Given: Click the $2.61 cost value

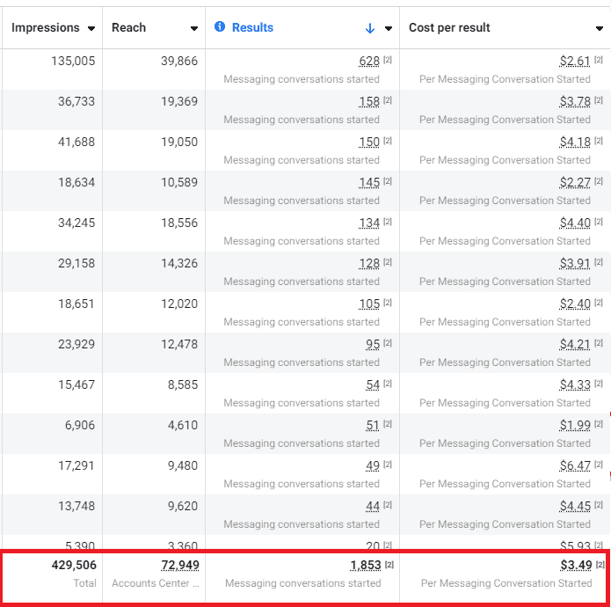Looking at the screenshot, I should [575, 62].
